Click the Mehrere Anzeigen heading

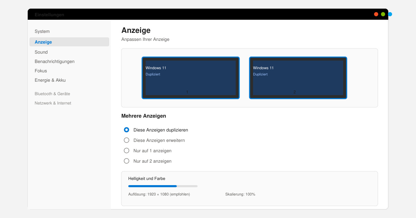144,116
